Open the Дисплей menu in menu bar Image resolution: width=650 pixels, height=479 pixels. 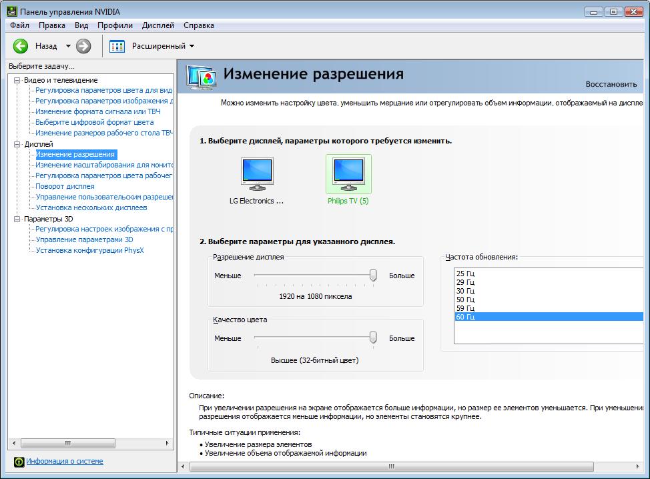pyautogui.click(x=158, y=25)
